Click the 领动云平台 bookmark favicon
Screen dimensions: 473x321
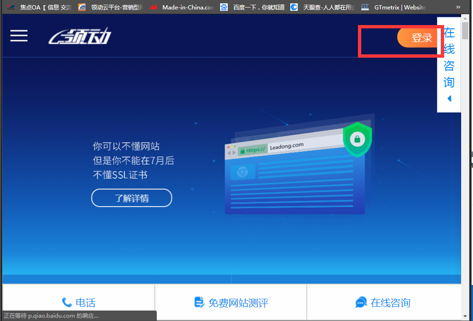coord(81,7)
